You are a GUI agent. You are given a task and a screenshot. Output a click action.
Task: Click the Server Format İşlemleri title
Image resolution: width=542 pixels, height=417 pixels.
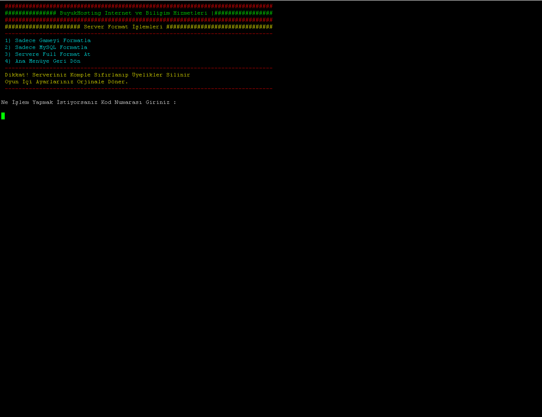click(123, 27)
